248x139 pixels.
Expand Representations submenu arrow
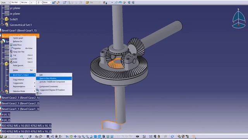[34, 86]
